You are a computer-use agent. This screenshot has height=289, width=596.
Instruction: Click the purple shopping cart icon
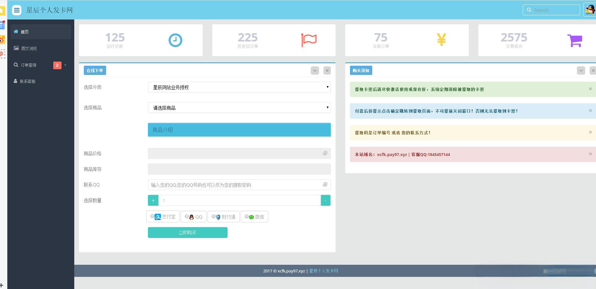(575, 41)
